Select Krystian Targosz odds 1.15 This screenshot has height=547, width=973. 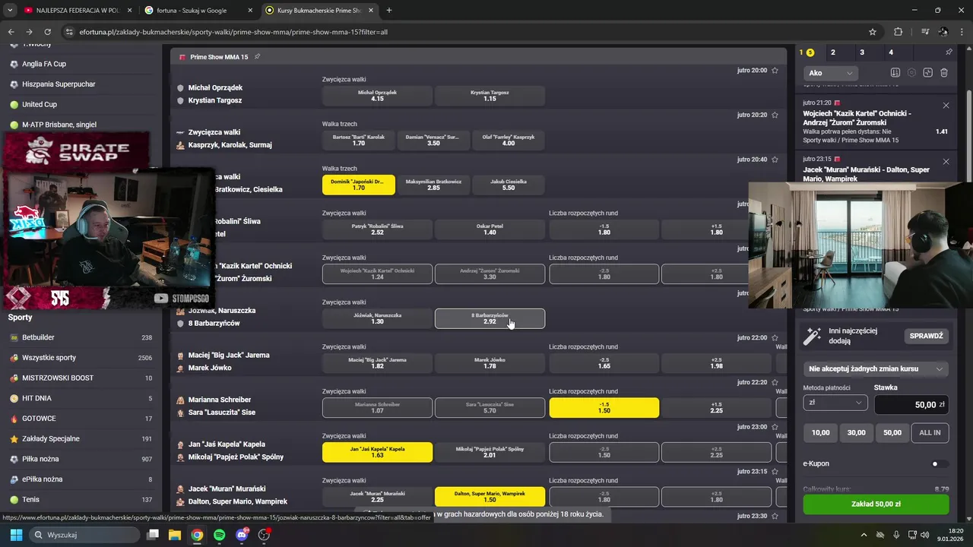[x=490, y=96]
